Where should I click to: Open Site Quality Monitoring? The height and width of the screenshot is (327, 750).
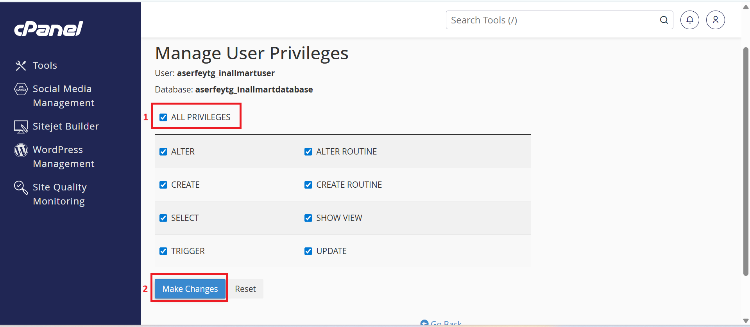point(59,194)
